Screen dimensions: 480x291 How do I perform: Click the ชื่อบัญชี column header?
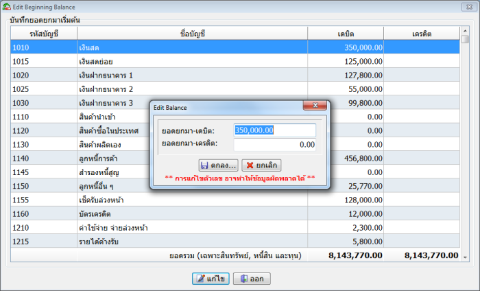192,34
